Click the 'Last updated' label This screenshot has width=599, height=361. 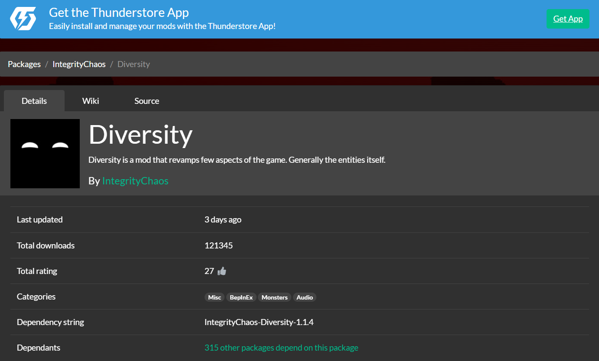(x=40, y=219)
